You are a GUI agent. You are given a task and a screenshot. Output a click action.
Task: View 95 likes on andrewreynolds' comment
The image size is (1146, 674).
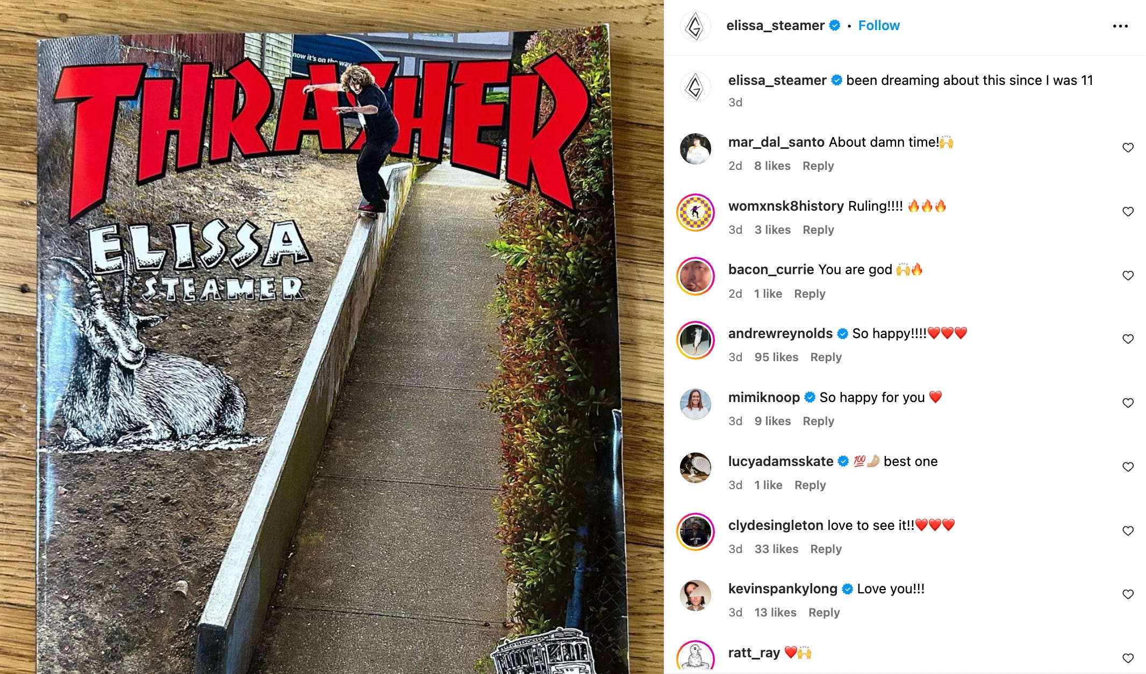coord(776,357)
